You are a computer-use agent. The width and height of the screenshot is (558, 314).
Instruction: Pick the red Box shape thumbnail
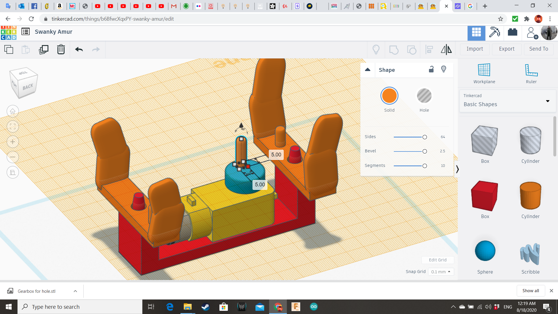pos(484,196)
